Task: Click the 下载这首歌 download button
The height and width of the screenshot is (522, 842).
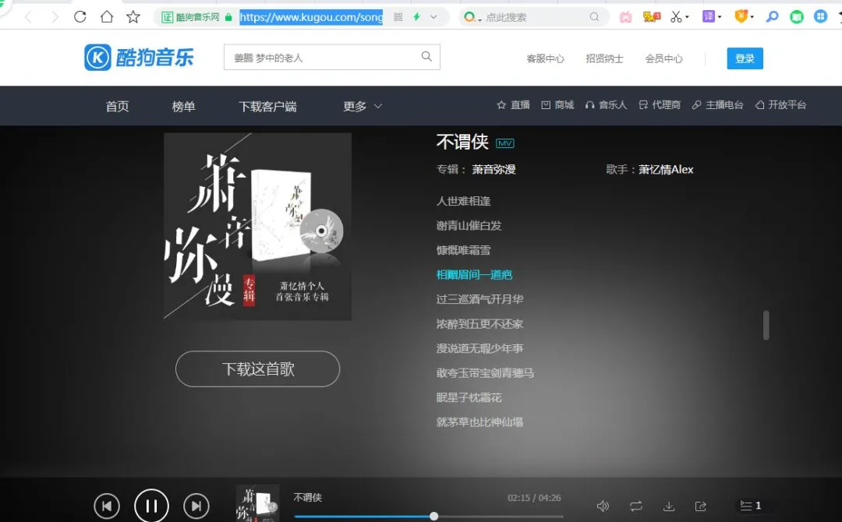Action: pos(258,369)
